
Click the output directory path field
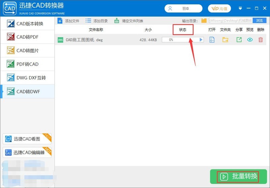pos(230,21)
